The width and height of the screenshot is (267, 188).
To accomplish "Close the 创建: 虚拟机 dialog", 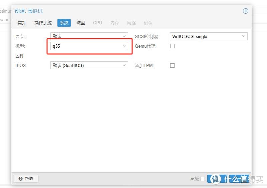I will (x=245, y=11).
